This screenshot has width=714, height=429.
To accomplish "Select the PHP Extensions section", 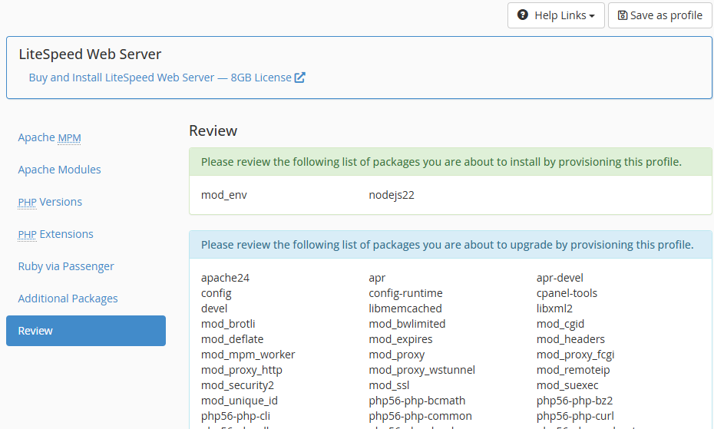I will point(55,234).
